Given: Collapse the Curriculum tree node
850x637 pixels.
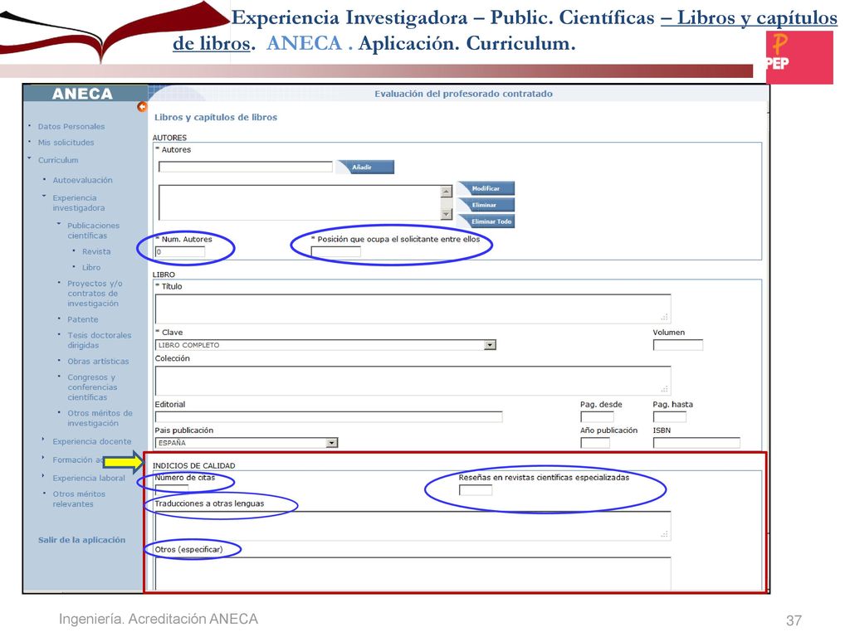Looking at the screenshot, I should 29,158.
